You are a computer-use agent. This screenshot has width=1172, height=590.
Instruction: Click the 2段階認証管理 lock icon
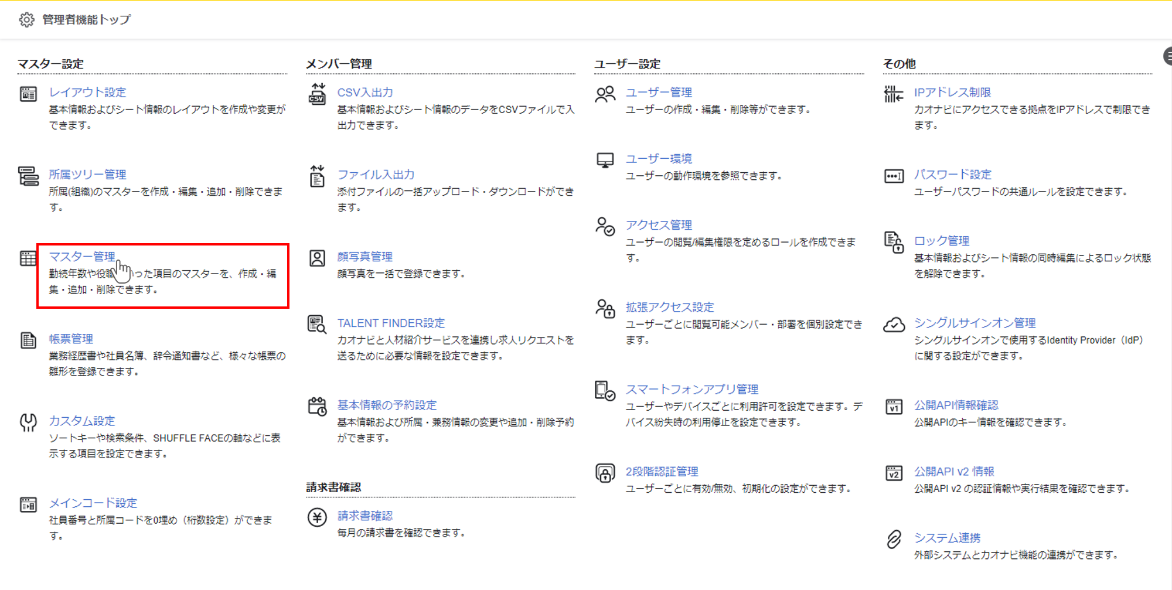pyautogui.click(x=605, y=473)
